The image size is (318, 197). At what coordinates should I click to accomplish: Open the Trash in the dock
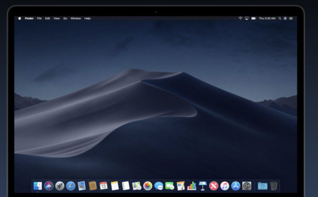point(274,186)
